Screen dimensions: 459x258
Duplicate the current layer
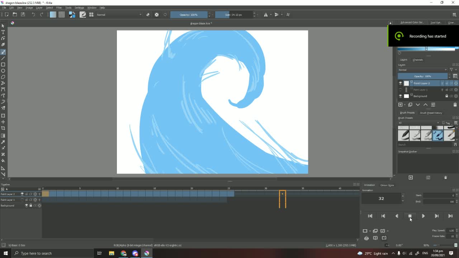click(x=410, y=105)
